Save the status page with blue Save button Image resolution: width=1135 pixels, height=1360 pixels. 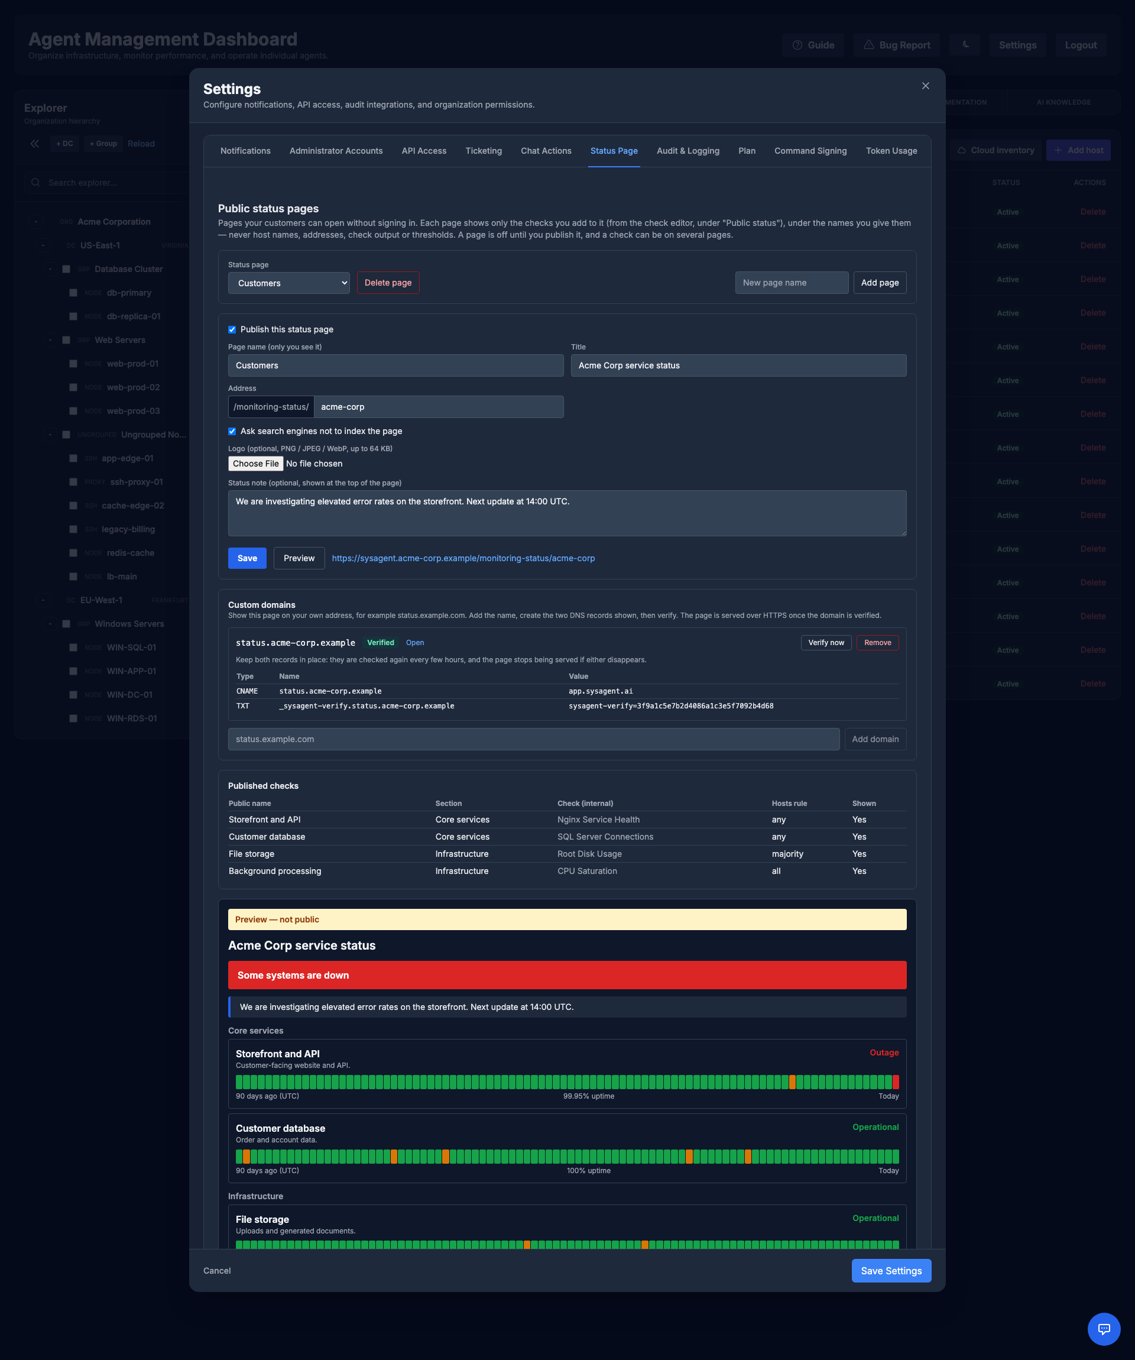coord(247,558)
